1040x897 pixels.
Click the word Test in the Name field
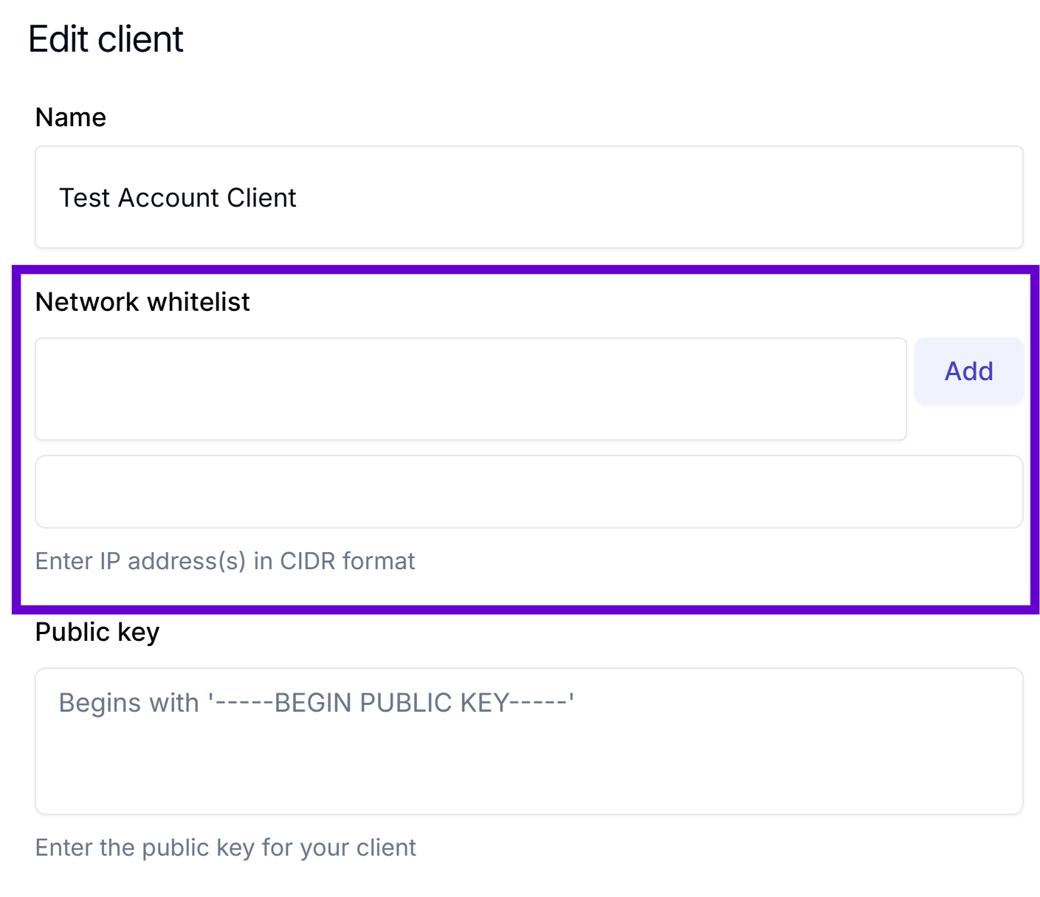click(84, 198)
